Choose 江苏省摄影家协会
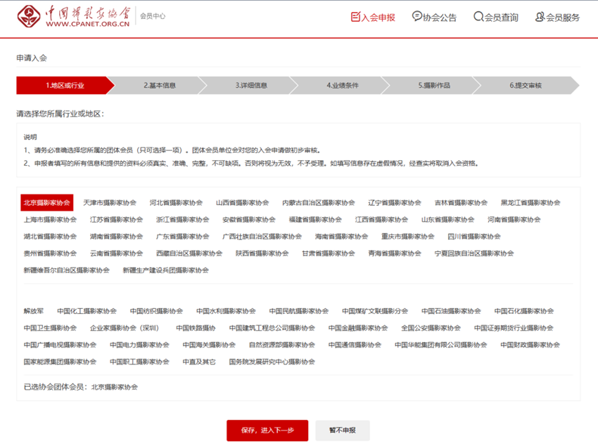This screenshot has width=598, height=448. click(117, 220)
